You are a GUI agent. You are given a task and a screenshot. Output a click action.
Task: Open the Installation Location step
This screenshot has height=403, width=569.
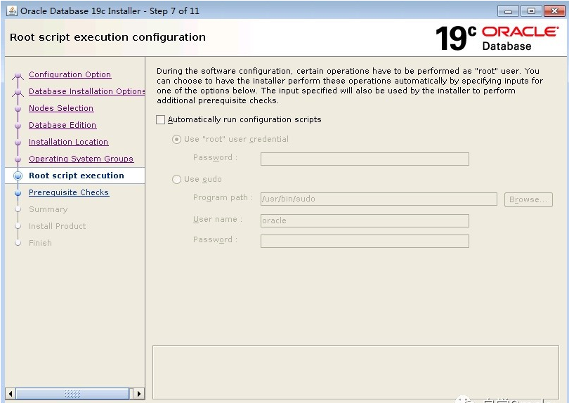(x=68, y=142)
